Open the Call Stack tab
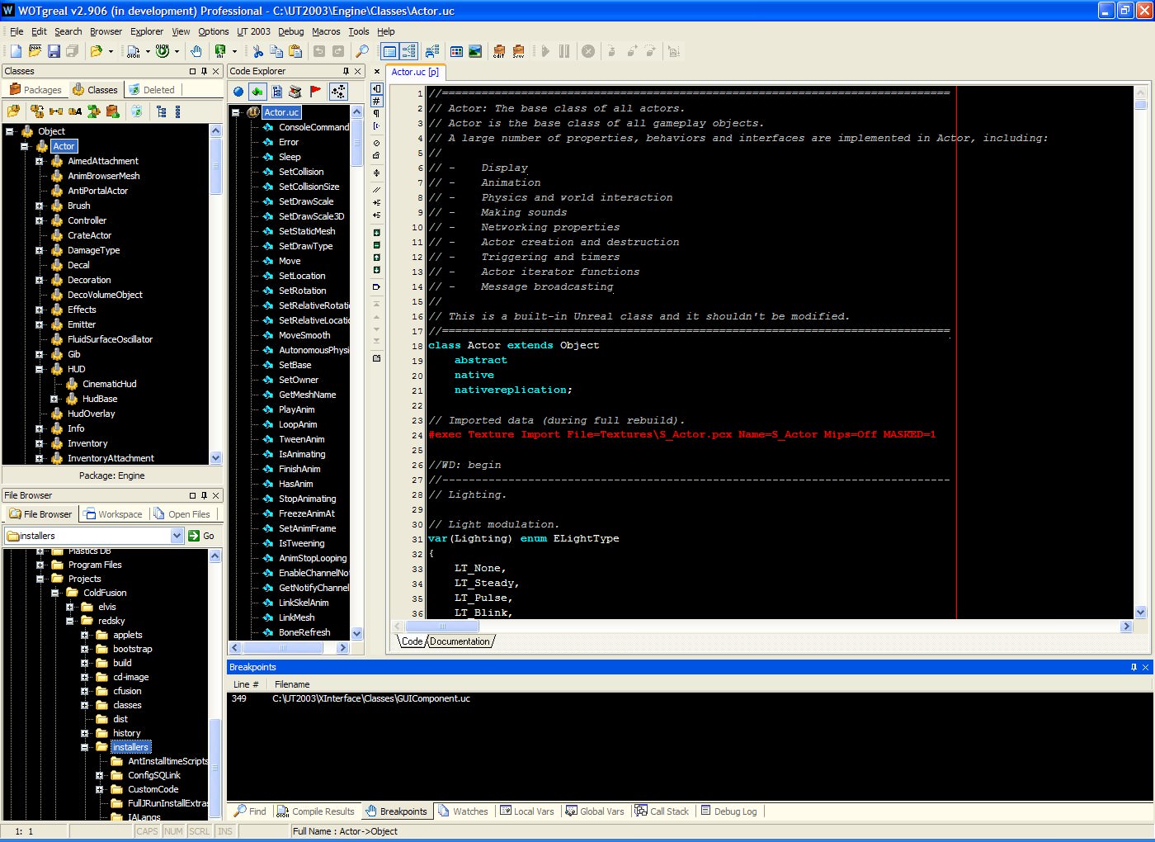Screen dimensions: 1155x842 point(662,811)
